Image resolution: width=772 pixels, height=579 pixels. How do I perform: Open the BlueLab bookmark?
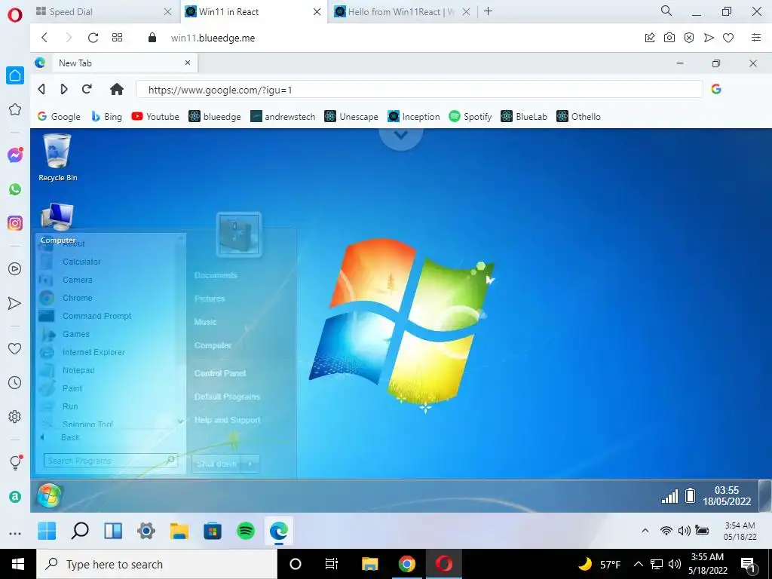(524, 117)
